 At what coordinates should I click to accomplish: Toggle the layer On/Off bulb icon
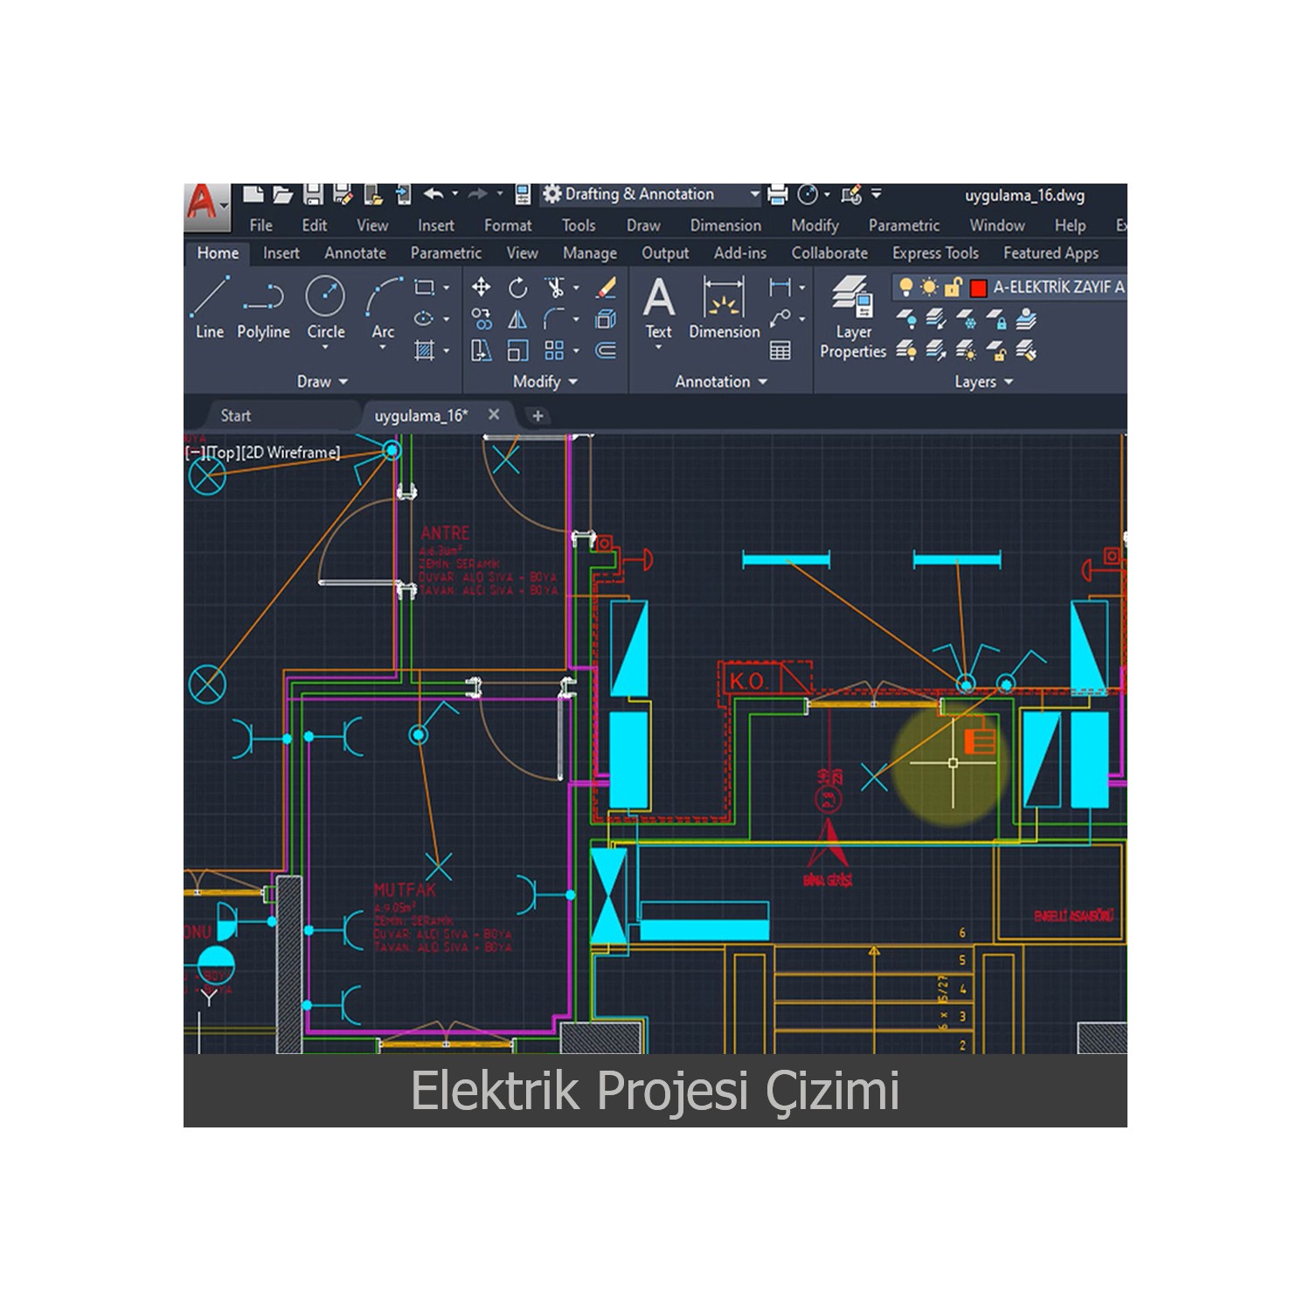(906, 284)
